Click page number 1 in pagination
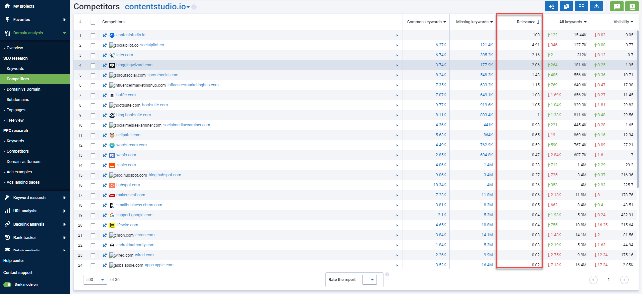642x294 pixels. [609, 280]
